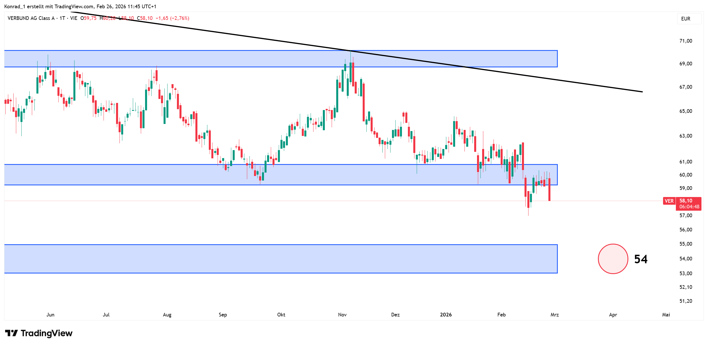708x346 pixels.
Task: Click the 54,00 price axis label
Action: 686,258
